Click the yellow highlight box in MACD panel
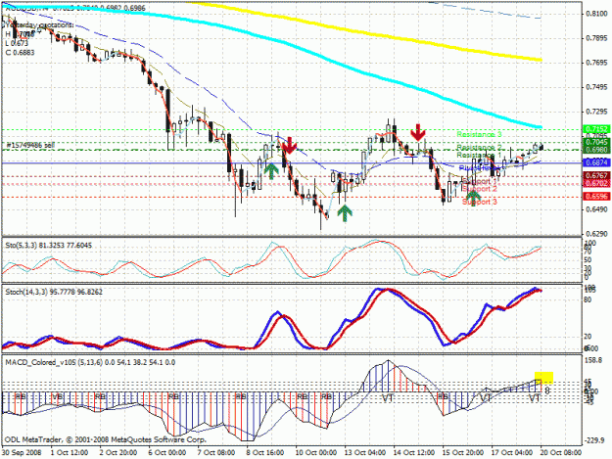This screenshot has height=459, width=612. point(543,378)
